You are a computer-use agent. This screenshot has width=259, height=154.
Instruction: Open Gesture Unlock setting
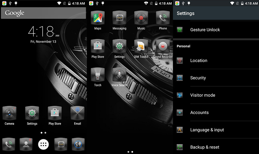(x=216, y=30)
